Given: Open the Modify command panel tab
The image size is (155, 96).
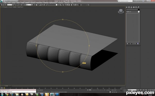Looking at the screenshot, I should [129, 7].
